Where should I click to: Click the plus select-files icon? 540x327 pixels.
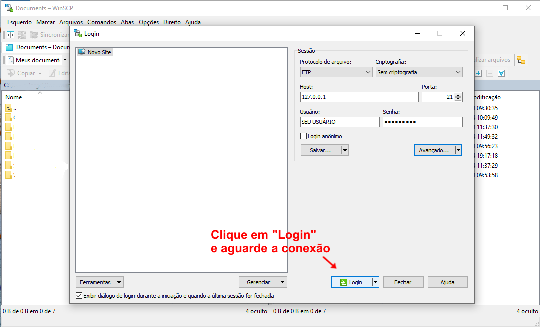click(478, 73)
